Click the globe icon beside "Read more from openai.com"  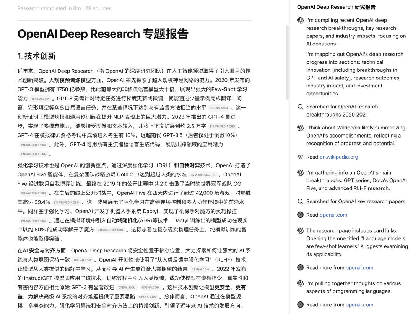click(300, 267)
